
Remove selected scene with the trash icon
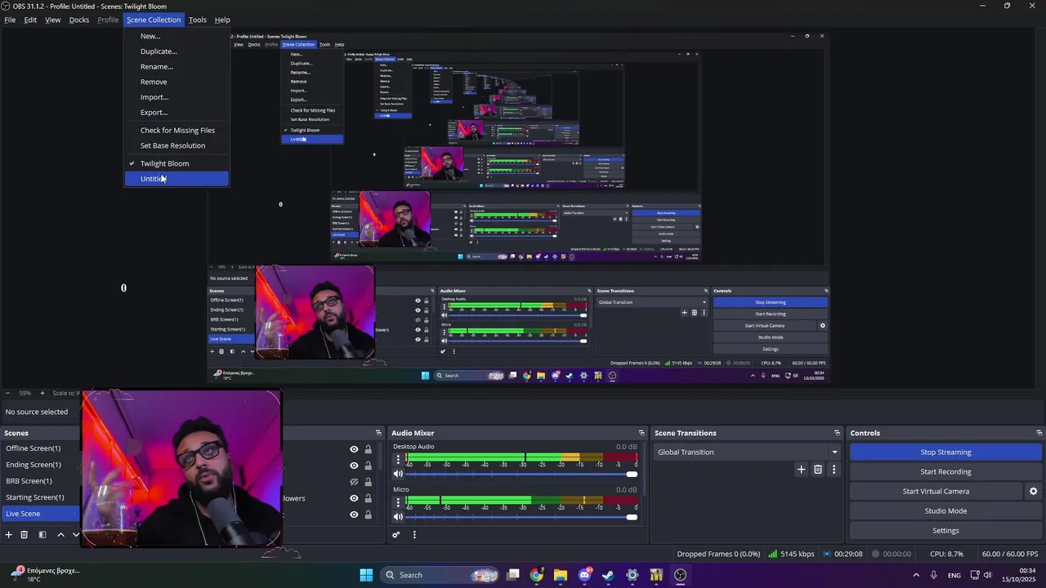point(25,535)
